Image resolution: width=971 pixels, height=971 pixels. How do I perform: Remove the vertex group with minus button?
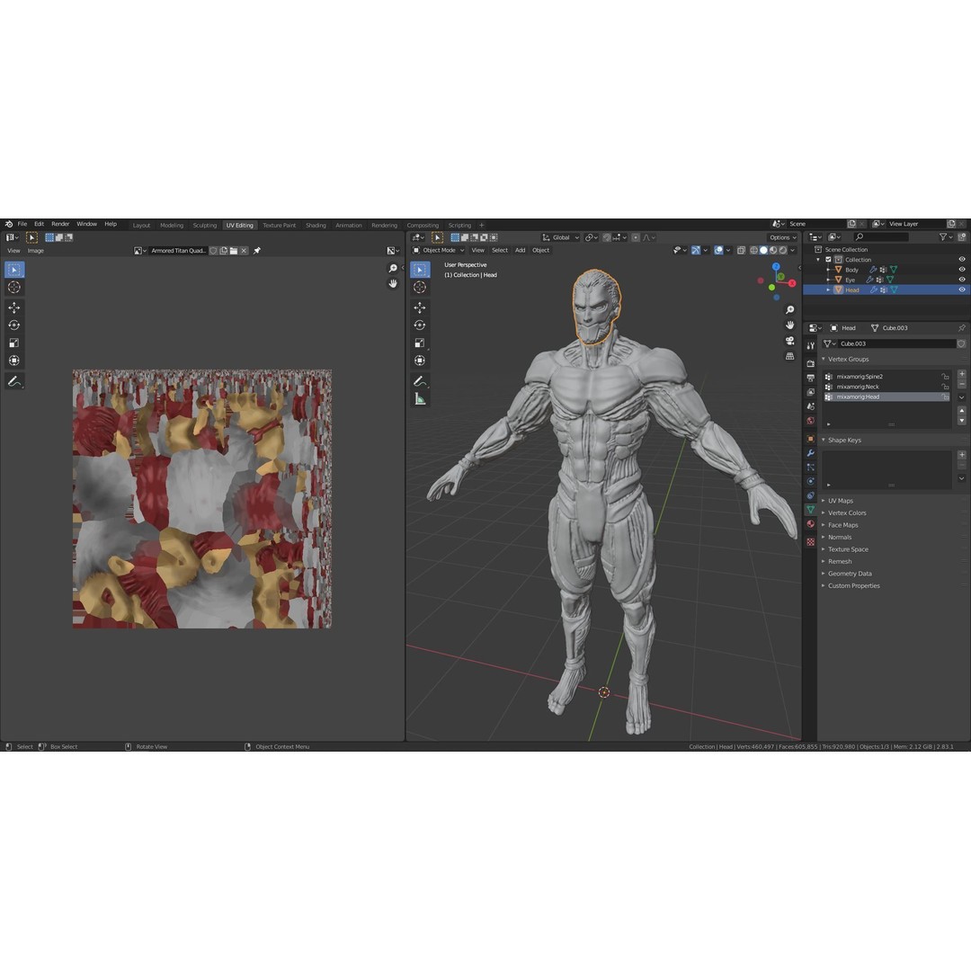(x=962, y=385)
